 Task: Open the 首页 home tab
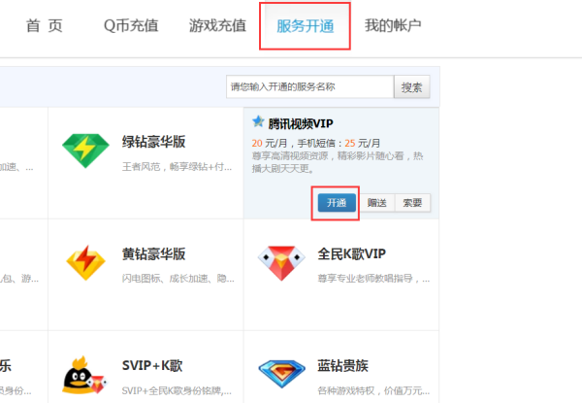point(45,26)
